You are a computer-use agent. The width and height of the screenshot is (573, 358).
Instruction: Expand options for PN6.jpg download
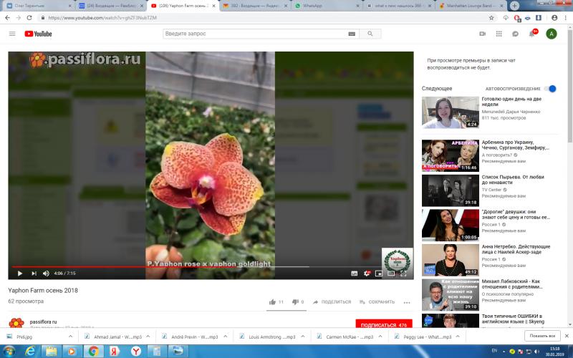(72, 336)
